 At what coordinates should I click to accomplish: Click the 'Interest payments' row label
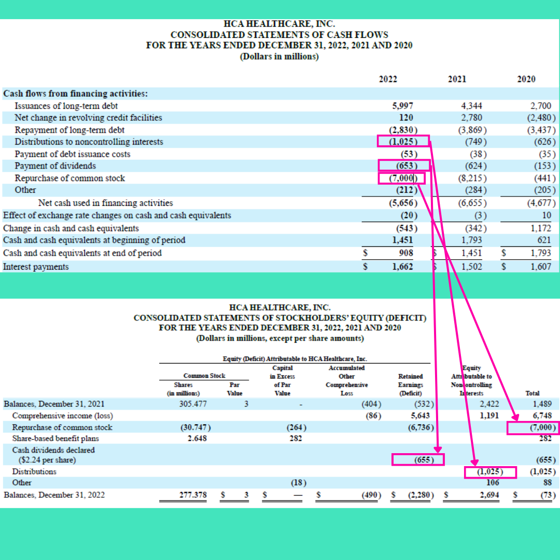point(36,267)
